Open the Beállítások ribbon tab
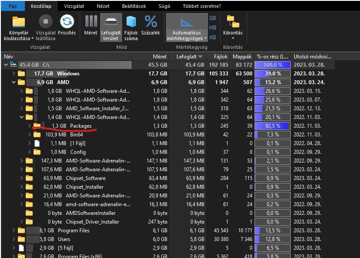The image size is (360, 258). 134,6
